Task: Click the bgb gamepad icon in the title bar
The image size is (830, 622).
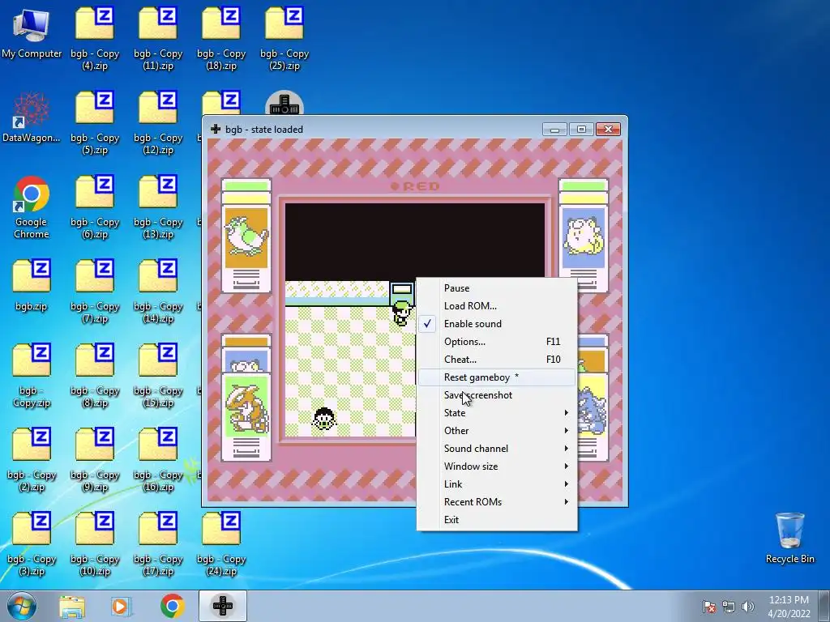Action: 216,129
